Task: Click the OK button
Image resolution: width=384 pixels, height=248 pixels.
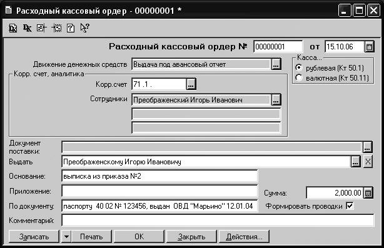Action: coord(139,237)
